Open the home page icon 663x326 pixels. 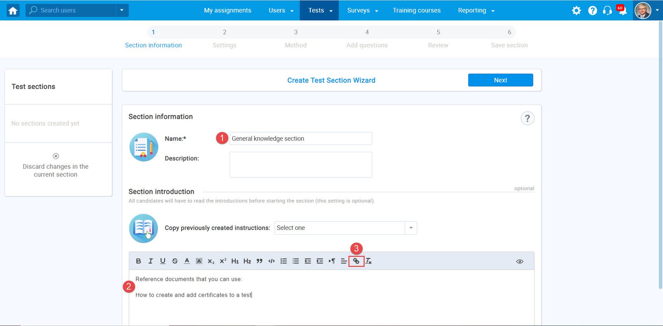click(13, 10)
